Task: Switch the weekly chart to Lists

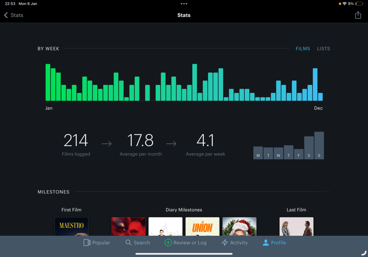Action: pyautogui.click(x=323, y=49)
